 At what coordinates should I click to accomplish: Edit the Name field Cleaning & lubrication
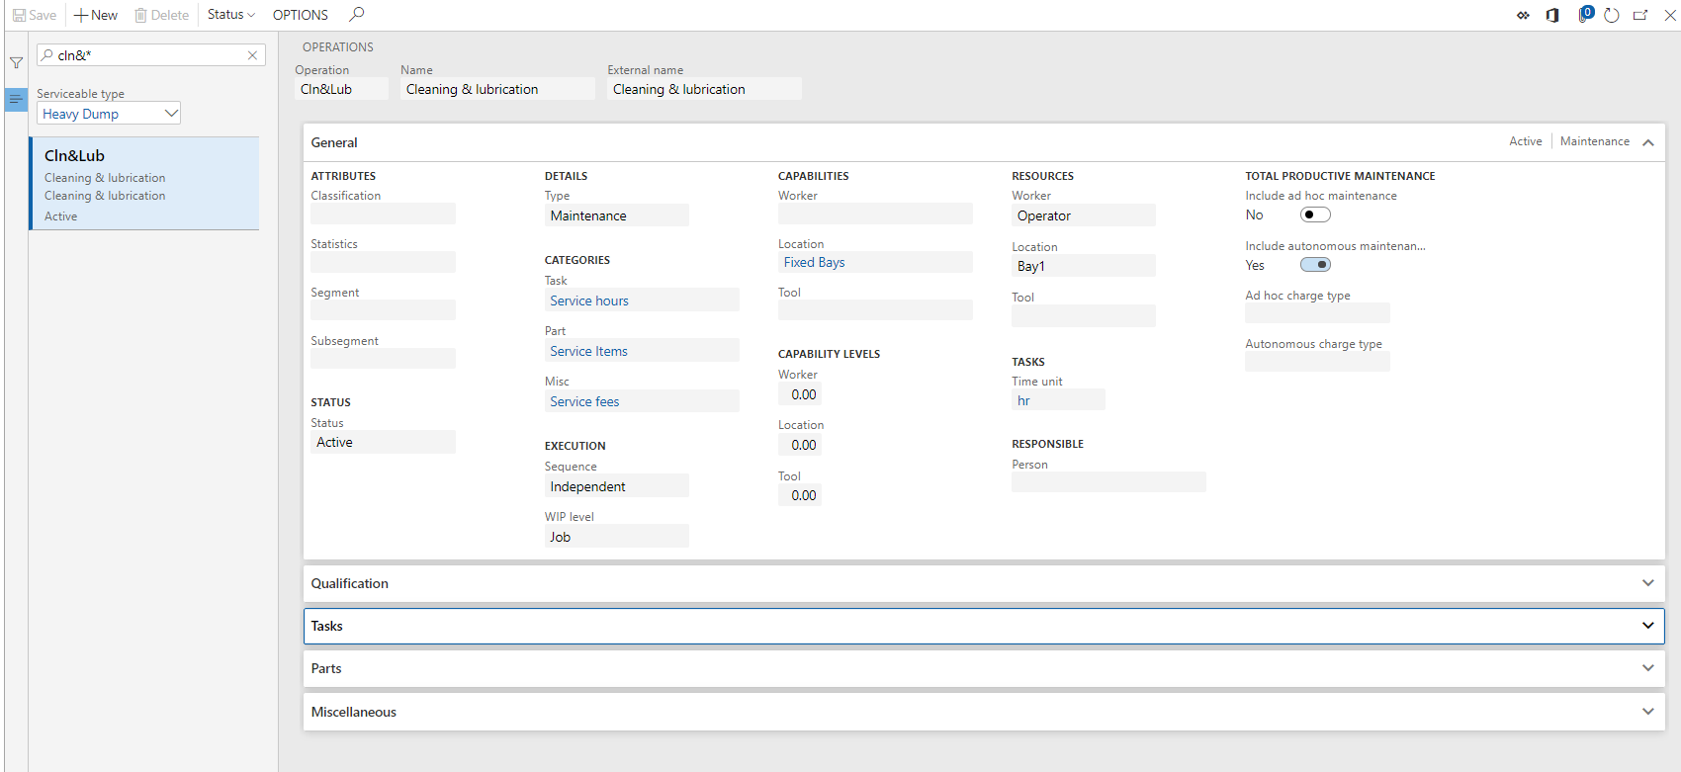[497, 89]
